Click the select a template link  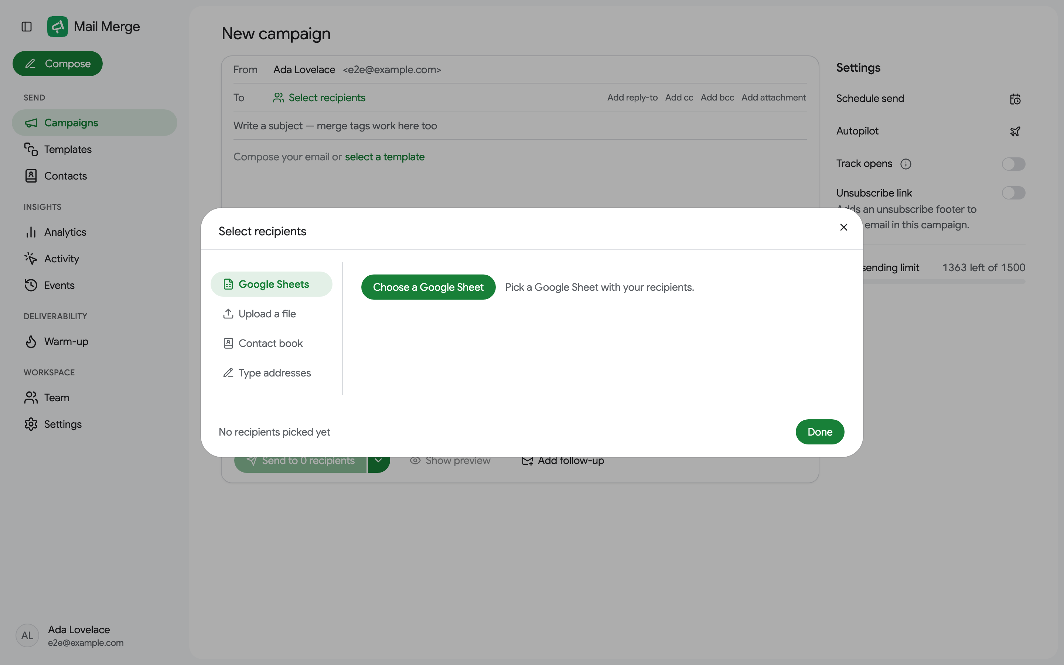[385, 157]
